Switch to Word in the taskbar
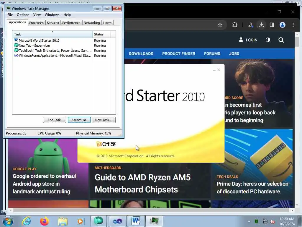The width and height of the screenshot is (302, 227). click(x=136, y=221)
